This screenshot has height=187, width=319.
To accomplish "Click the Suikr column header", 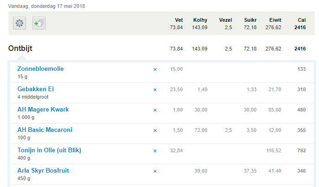I will coord(250,20).
